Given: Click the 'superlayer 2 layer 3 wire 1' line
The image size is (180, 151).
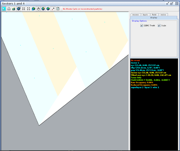Looking at the screenshot, I should pyautogui.click(x=145, y=87).
